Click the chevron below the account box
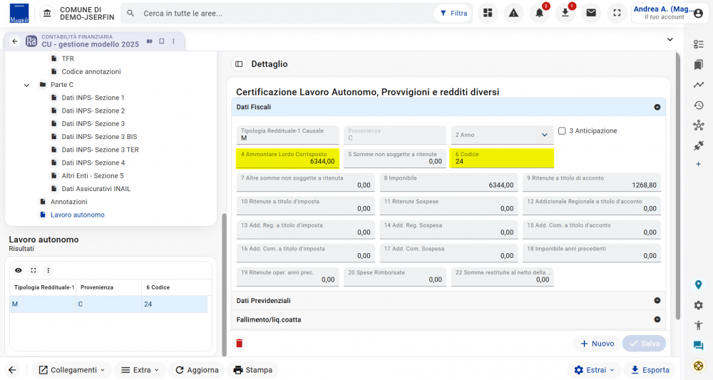Viewport: 713px width, 380px height. 670,39
